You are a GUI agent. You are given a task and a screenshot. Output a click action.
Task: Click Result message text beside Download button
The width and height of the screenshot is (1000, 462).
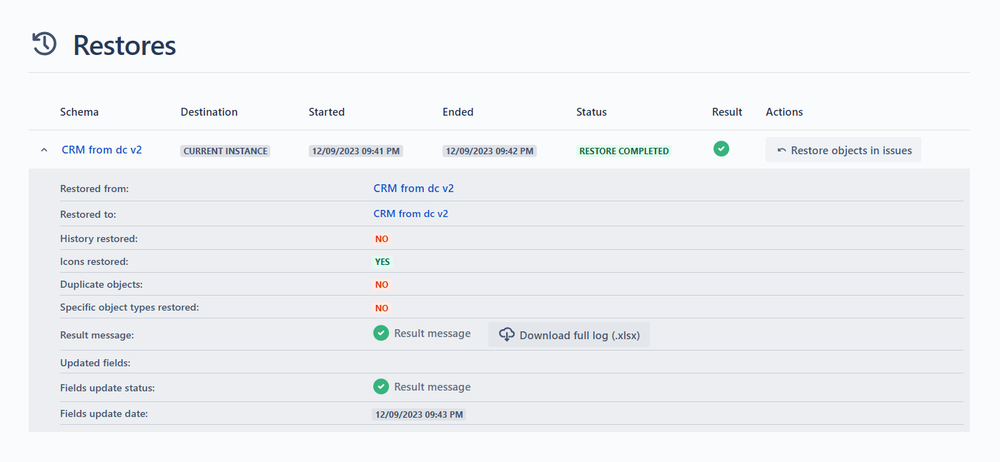[x=432, y=333]
